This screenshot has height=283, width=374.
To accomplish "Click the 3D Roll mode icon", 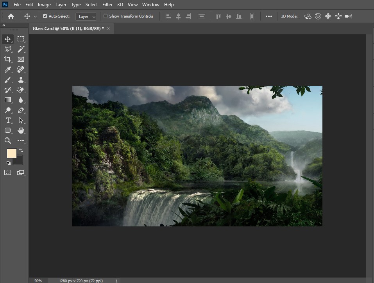I will click(318, 16).
